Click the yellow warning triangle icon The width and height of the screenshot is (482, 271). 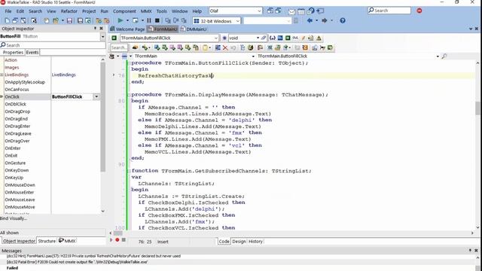tap(319, 38)
